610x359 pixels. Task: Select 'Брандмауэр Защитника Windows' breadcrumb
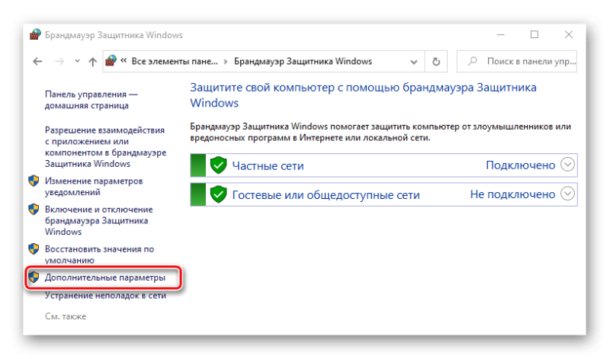303,62
